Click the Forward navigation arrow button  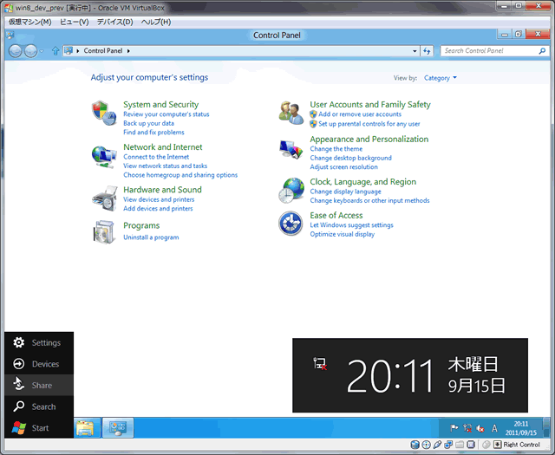coord(31,51)
